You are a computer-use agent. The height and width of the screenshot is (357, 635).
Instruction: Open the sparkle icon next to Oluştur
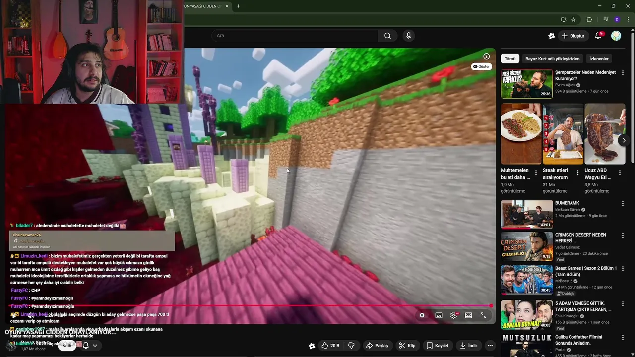(x=551, y=36)
